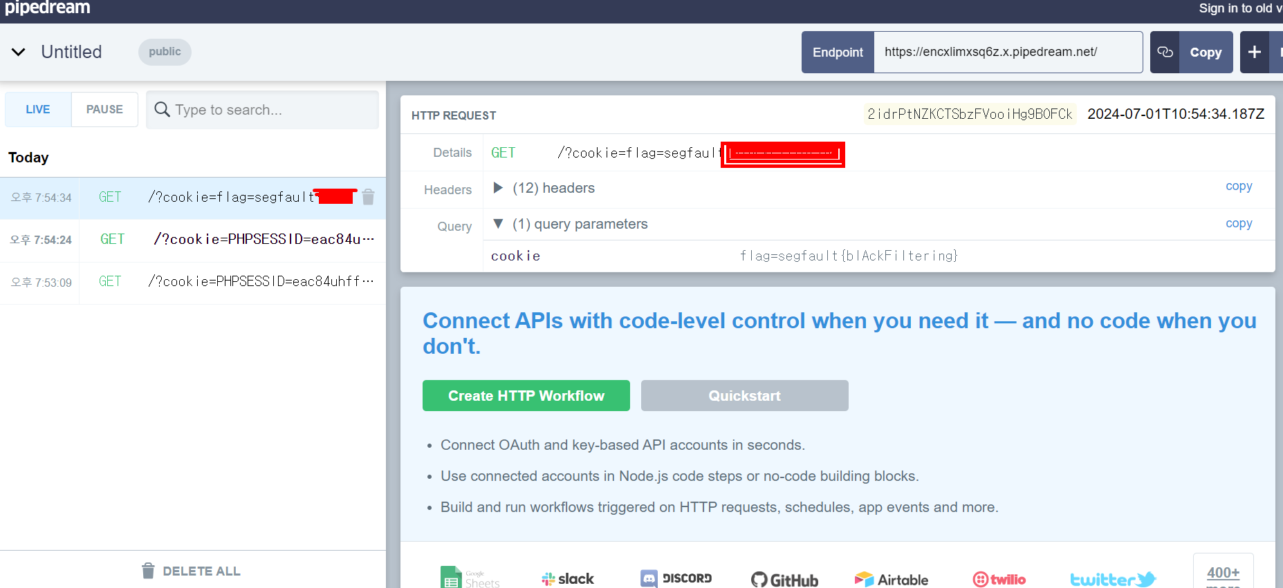Screen dimensions: 1283x588
Task: Click the Quickstart button
Action: [745, 396]
